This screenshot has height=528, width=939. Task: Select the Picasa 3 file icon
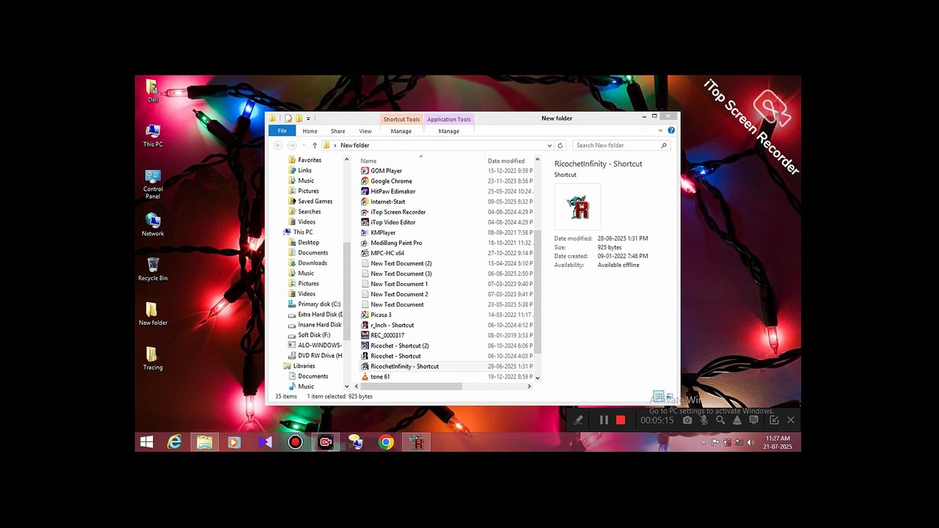(x=365, y=315)
